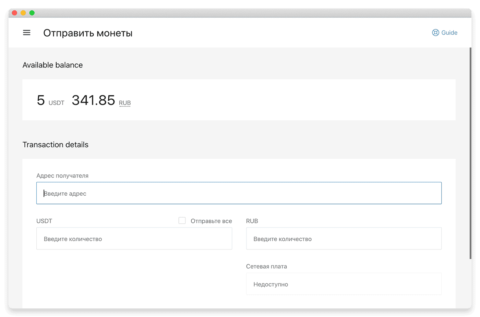Tick the 'Отправьте все' checkbox
This screenshot has height=317, width=480.
click(182, 220)
